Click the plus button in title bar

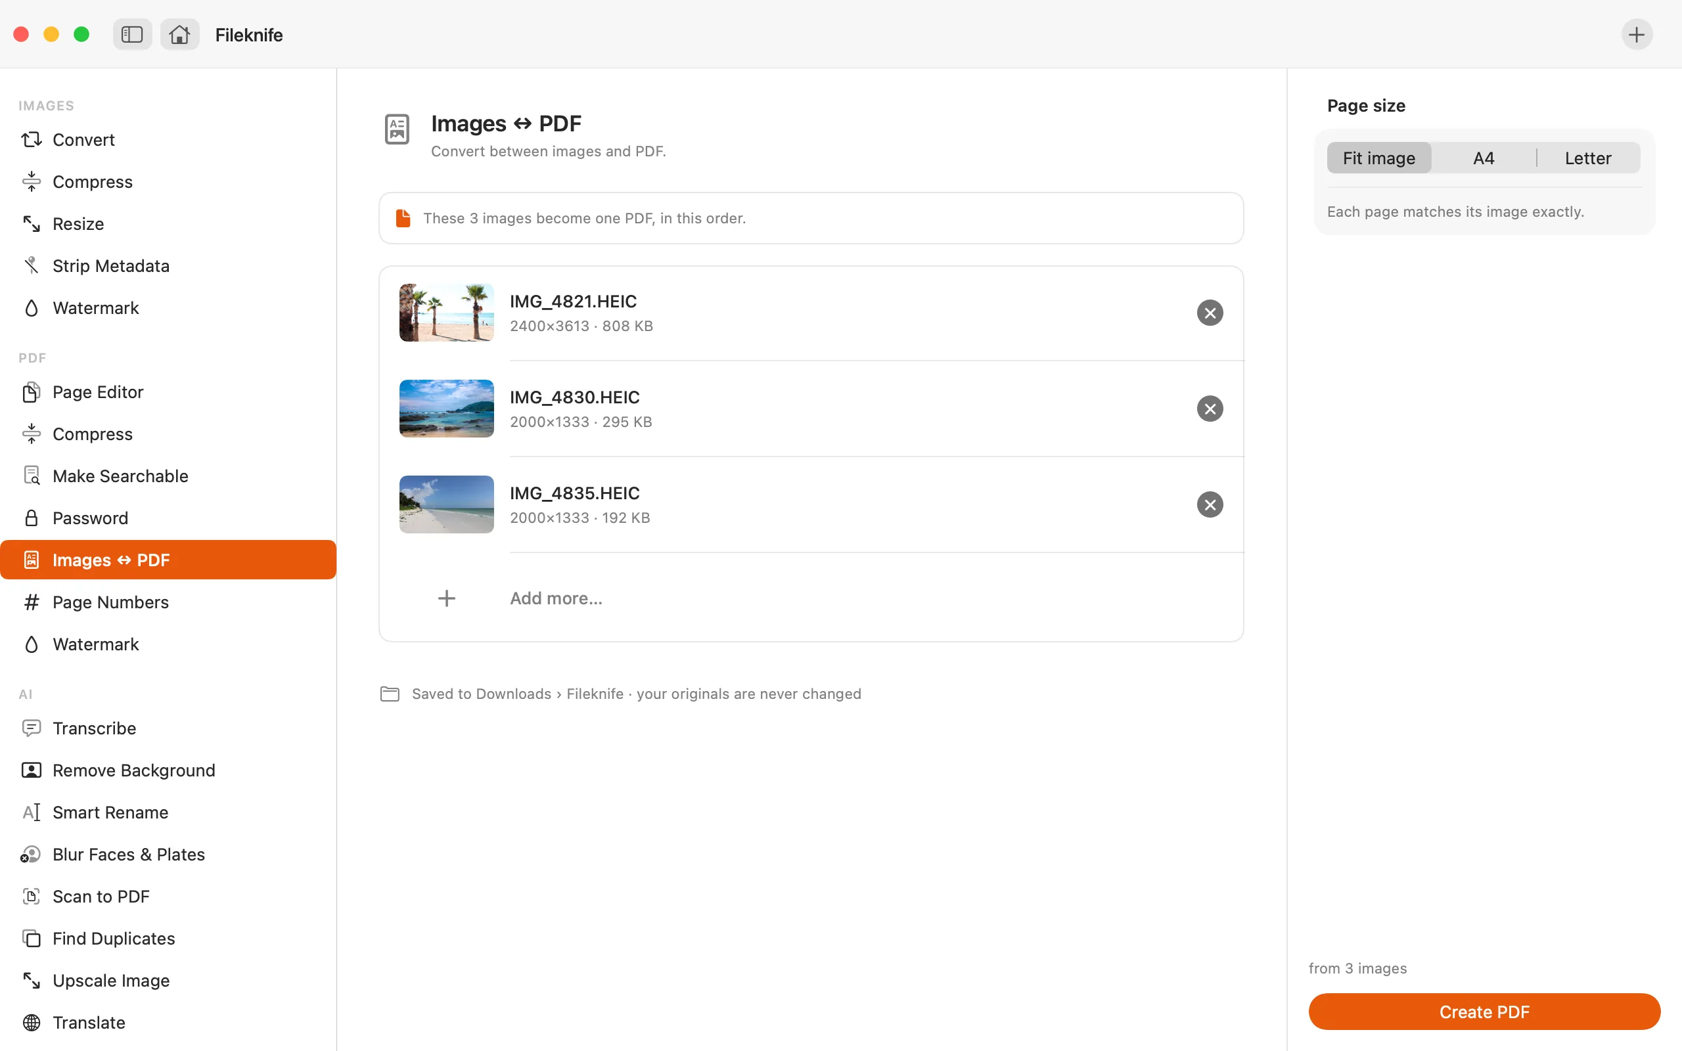coord(1636,34)
